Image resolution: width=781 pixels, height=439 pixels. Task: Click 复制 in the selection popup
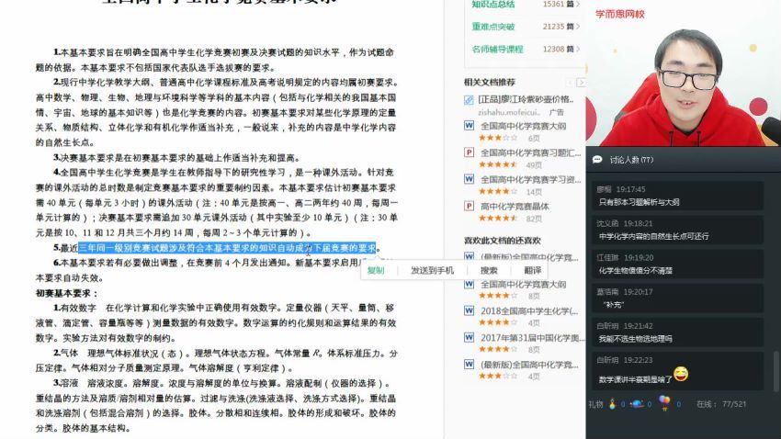376,270
